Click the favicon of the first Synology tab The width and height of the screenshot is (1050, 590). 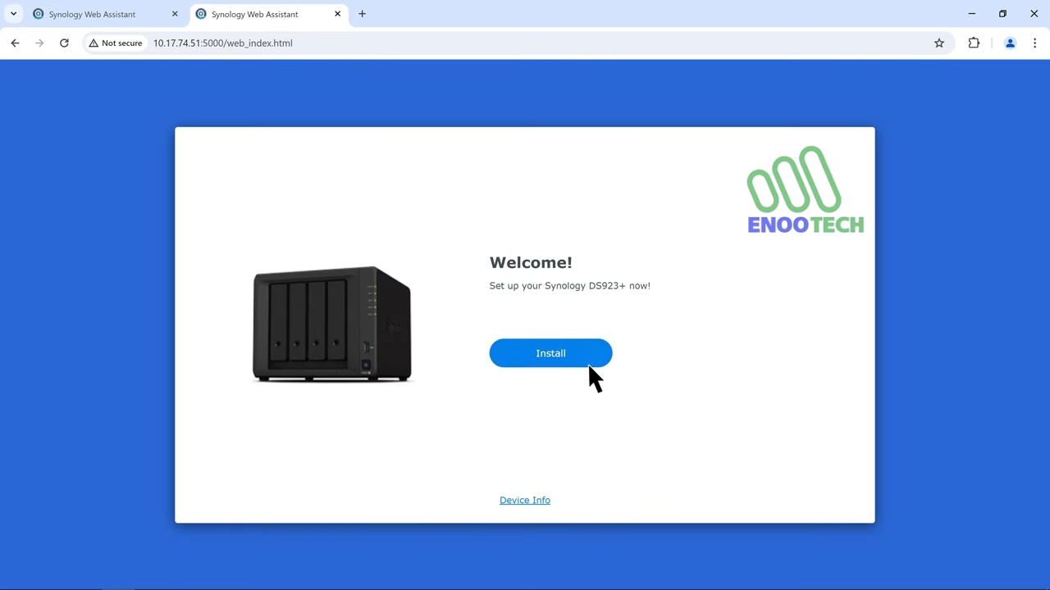point(38,14)
